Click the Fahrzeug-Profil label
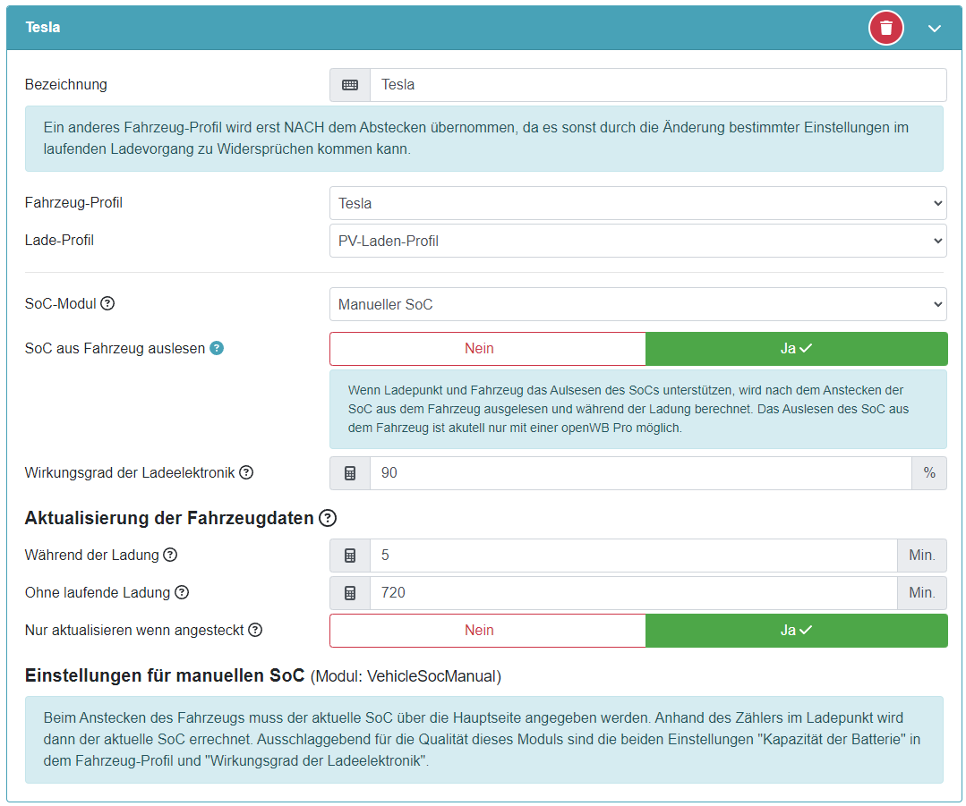 click(74, 202)
